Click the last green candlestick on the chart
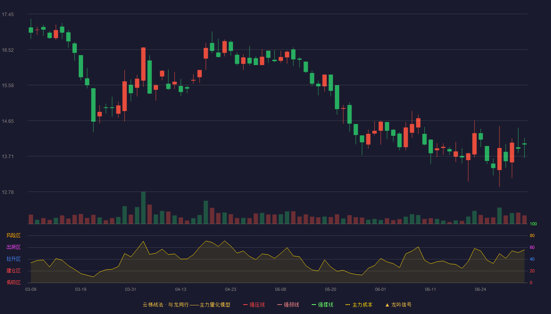Viewport: 551px width, 314px height. [524, 144]
